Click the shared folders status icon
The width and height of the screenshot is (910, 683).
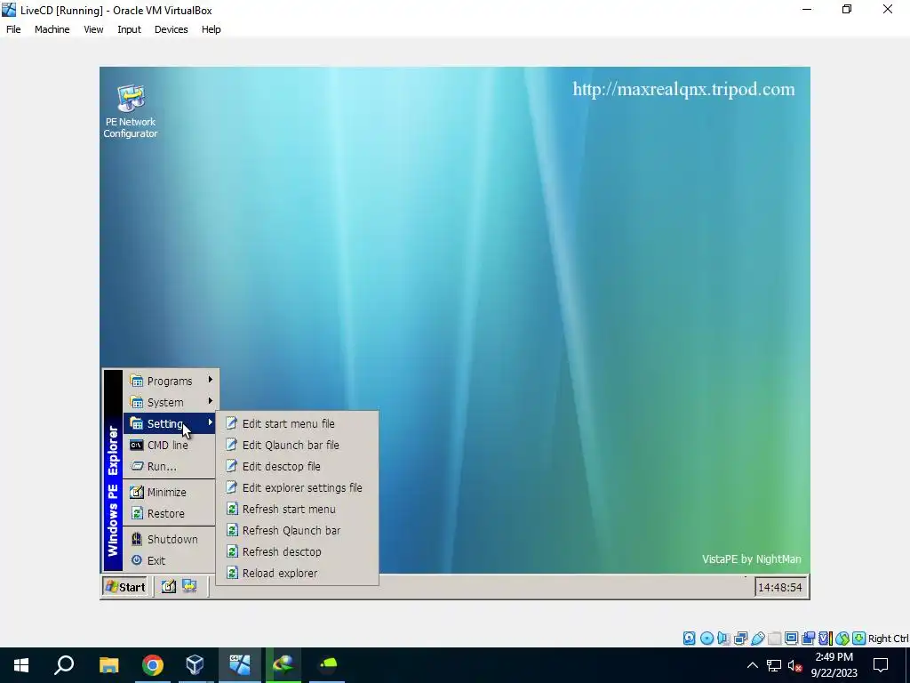point(774,639)
